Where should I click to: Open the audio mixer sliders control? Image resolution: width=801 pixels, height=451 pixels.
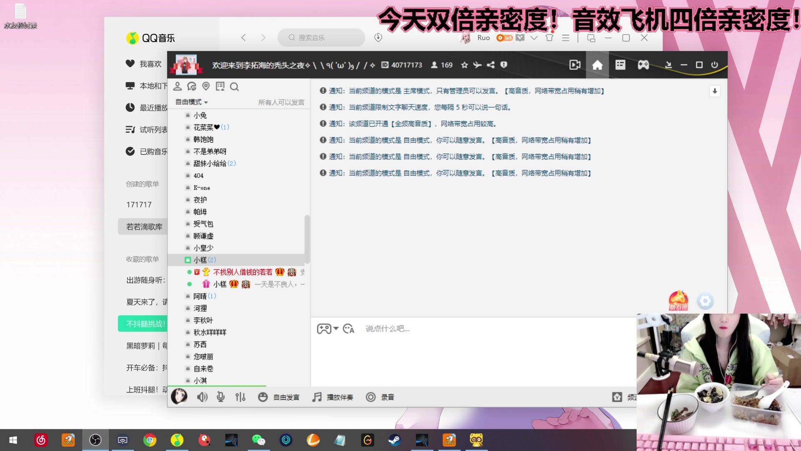240,397
